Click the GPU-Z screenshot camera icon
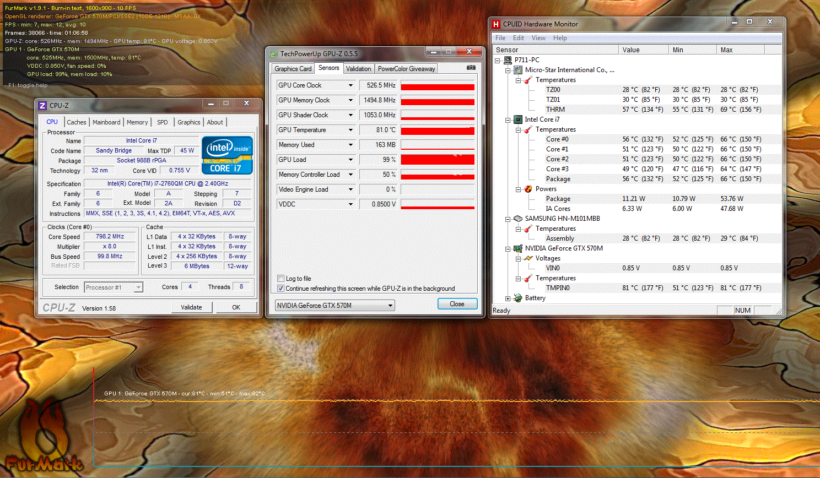Image resolution: width=820 pixels, height=478 pixels. click(x=471, y=68)
